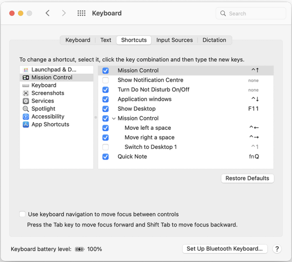The image size is (292, 262).
Task: Uncheck Application windows shortcut
Action: pyautogui.click(x=106, y=99)
